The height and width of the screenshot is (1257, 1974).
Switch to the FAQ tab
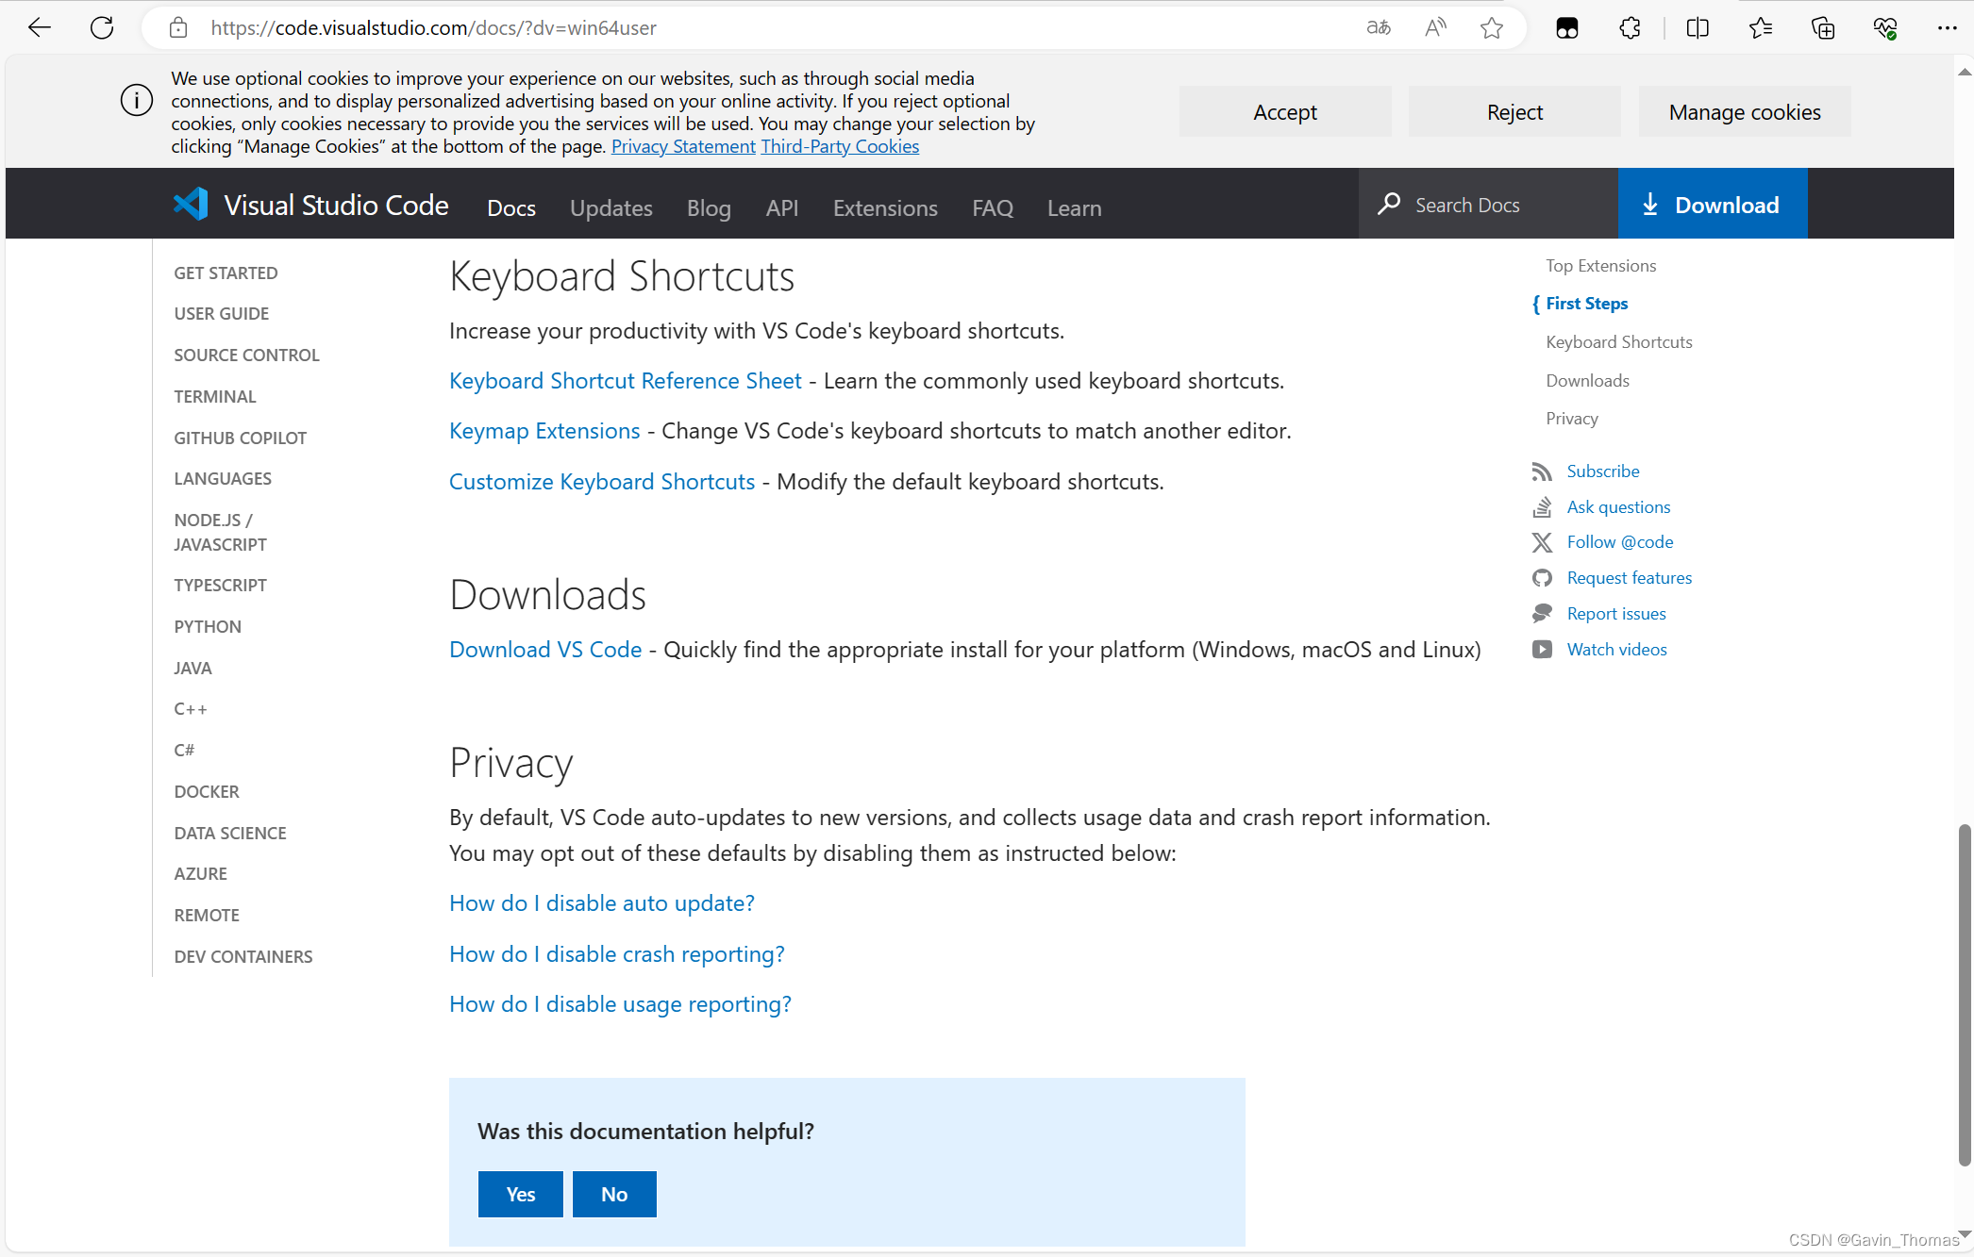tap(992, 207)
